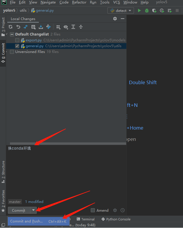183x228 pixels.
Task: Open the Favorites tool window tab
Action: pyautogui.click(x=3, y=201)
